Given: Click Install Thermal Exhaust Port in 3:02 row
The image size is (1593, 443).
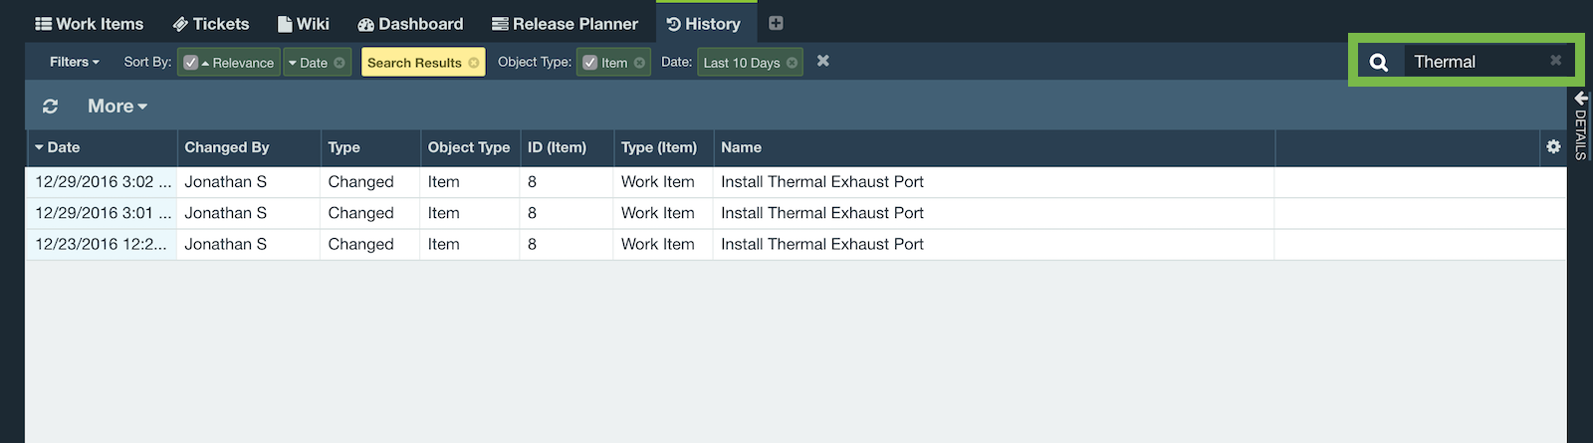Looking at the screenshot, I should (x=822, y=182).
